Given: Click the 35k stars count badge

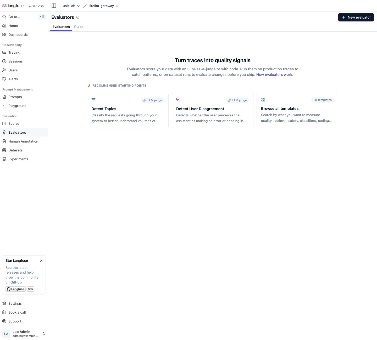Looking at the screenshot, I should (31, 289).
